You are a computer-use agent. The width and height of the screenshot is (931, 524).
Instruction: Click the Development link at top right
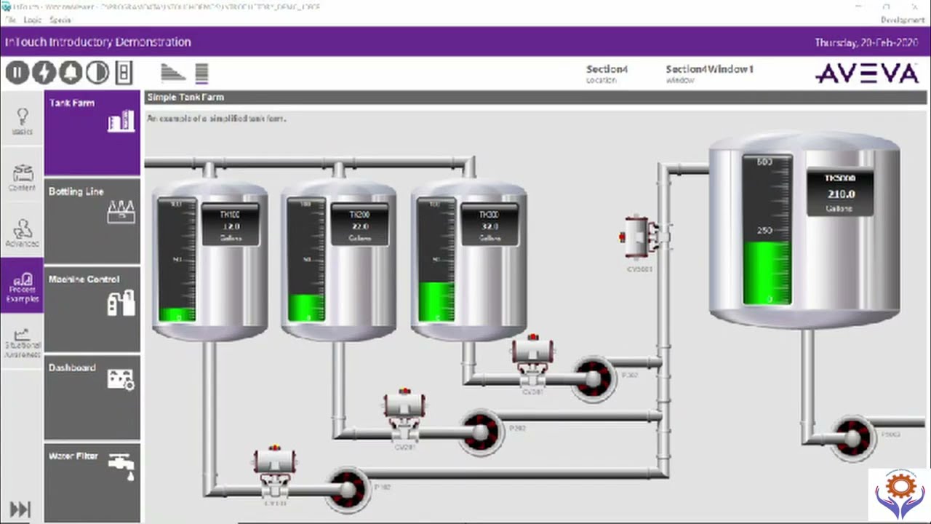click(x=903, y=20)
